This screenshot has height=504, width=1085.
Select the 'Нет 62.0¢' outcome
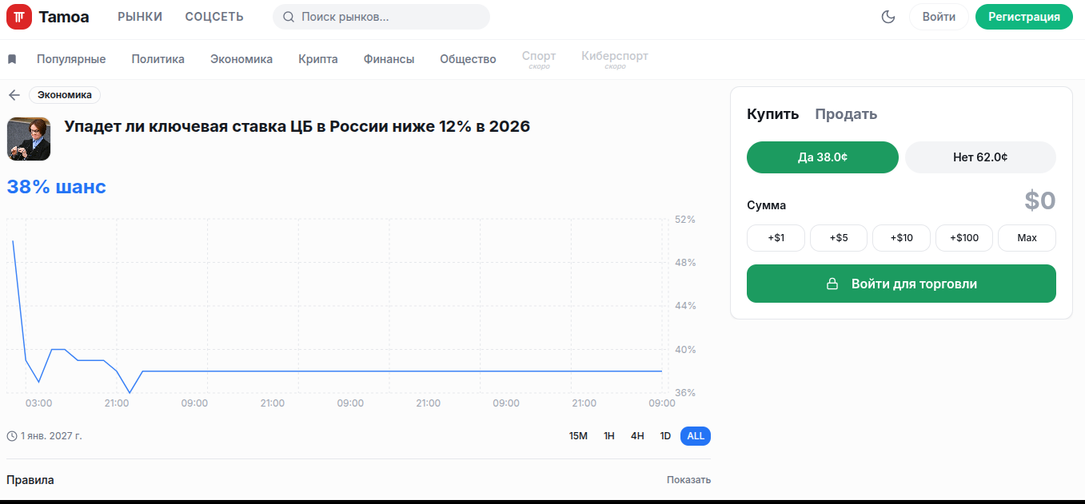979,157
